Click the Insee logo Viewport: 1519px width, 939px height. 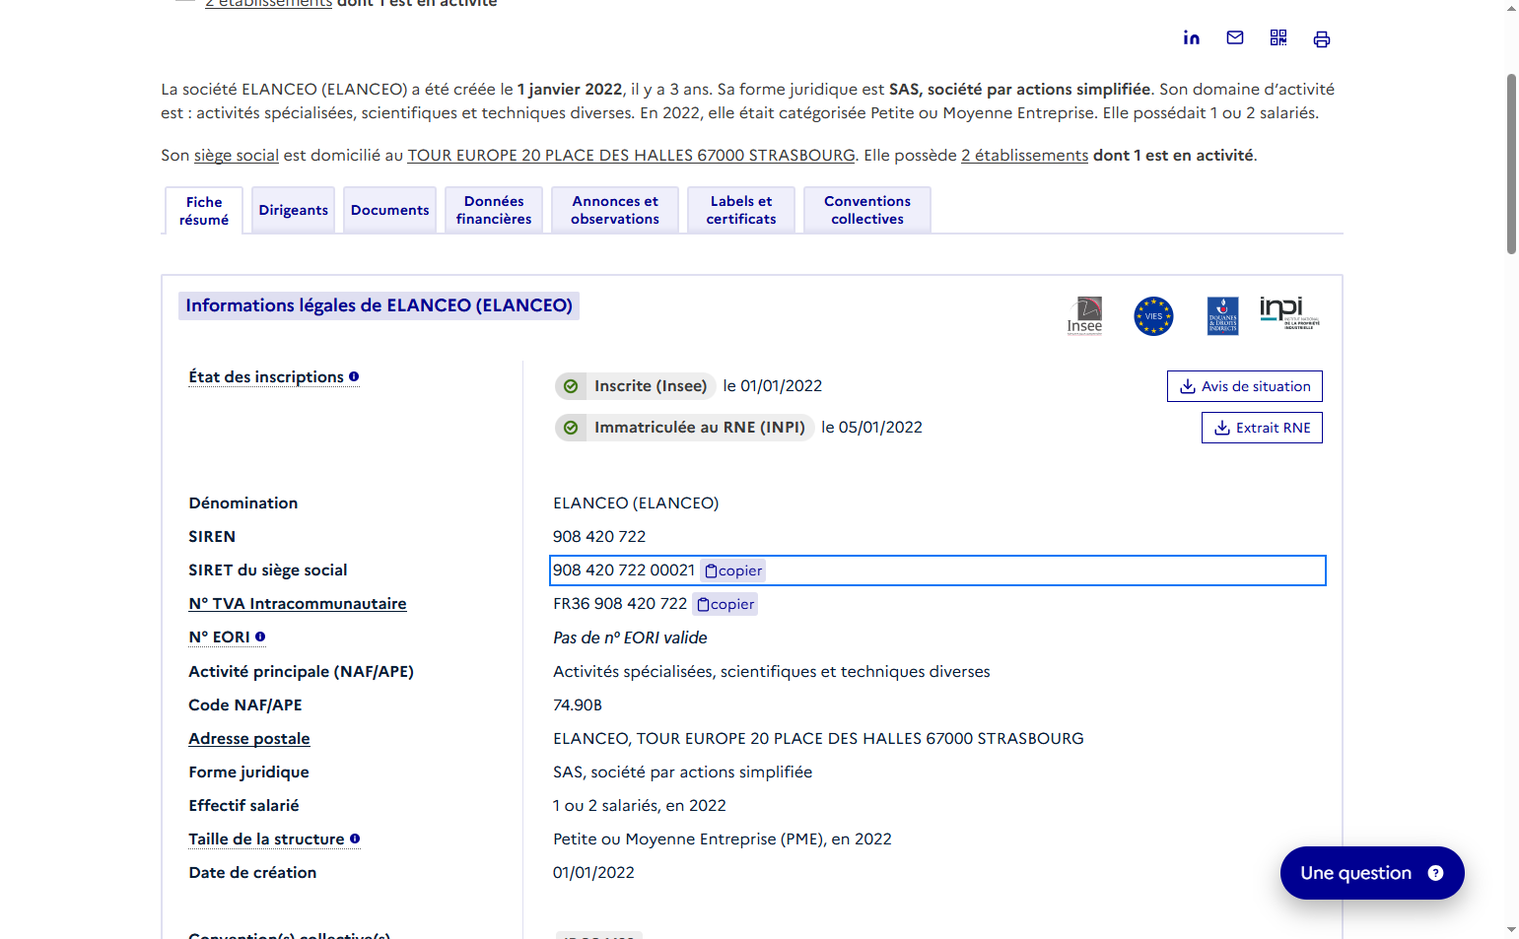point(1084,315)
